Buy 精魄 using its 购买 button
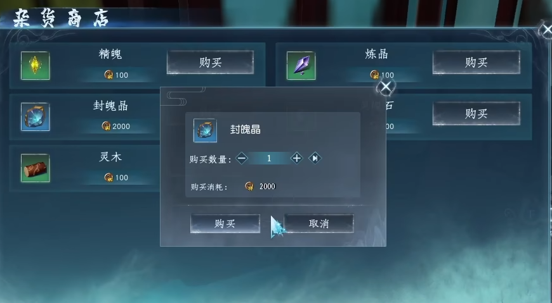The height and width of the screenshot is (303, 552). pos(210,63)
